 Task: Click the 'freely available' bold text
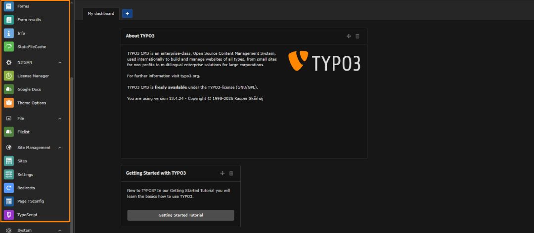click(x=171, y=87)
